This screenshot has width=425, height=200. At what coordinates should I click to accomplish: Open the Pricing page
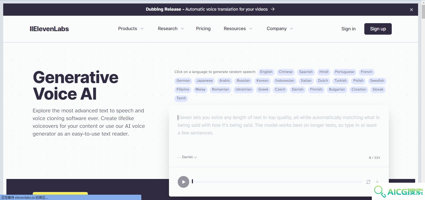pos(203,28)
